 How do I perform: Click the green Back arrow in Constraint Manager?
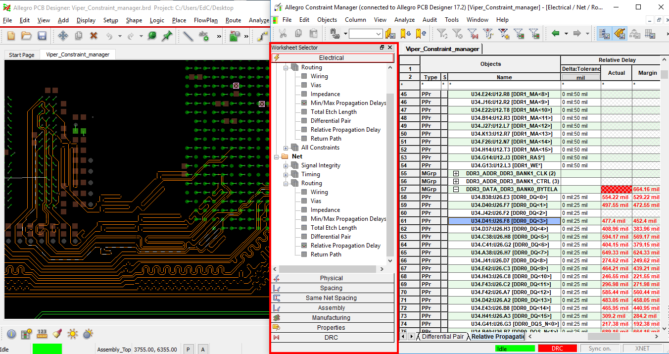point(556,34)
